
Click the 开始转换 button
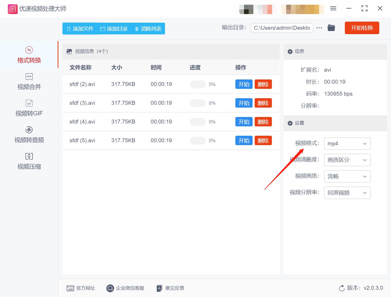pos(362,28)
